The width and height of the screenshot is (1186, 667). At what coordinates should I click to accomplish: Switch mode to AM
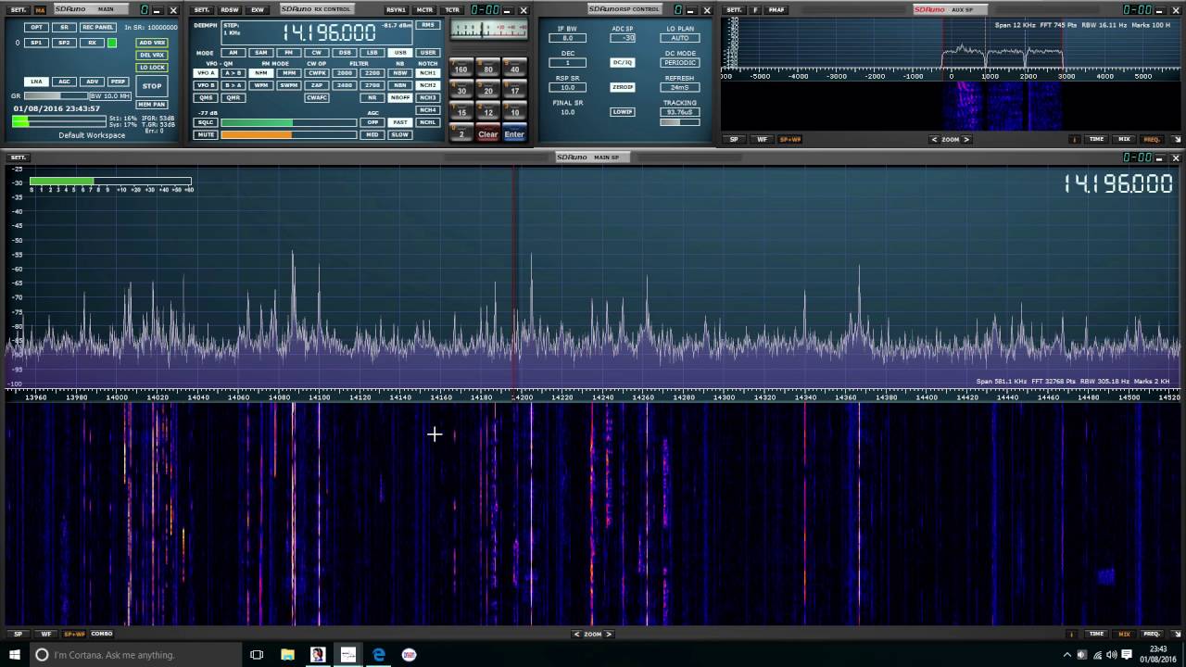233,53
